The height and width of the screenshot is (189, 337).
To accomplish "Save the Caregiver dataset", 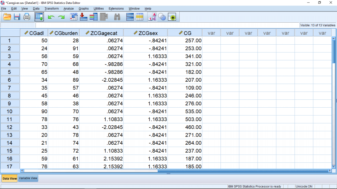I will point(17,17).
